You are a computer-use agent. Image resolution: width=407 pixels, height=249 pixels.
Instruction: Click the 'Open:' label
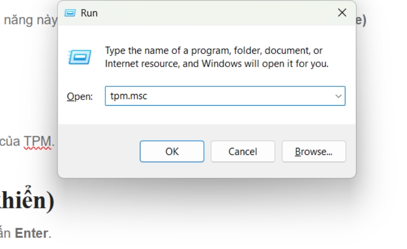pyautogui.click(x=80, y=97)
